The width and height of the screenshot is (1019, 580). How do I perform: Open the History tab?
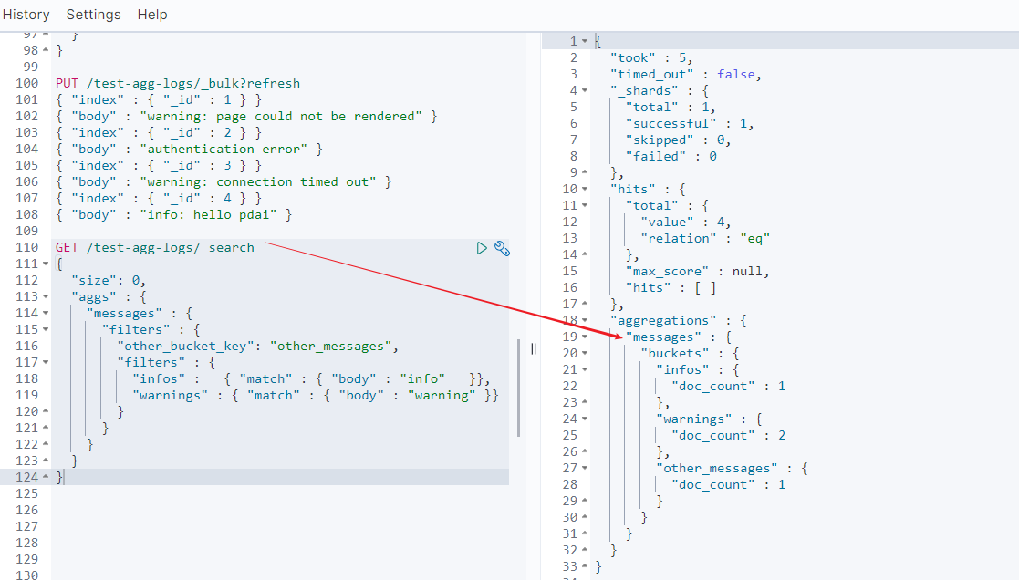click(26, 15)
